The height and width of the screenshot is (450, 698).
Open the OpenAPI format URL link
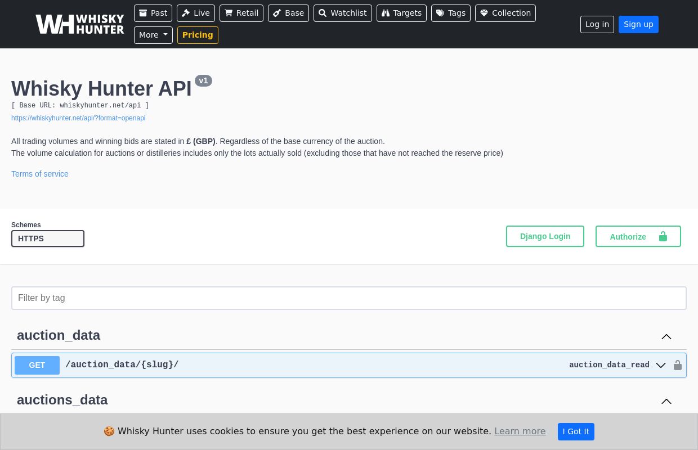click(x=78, y=118)
